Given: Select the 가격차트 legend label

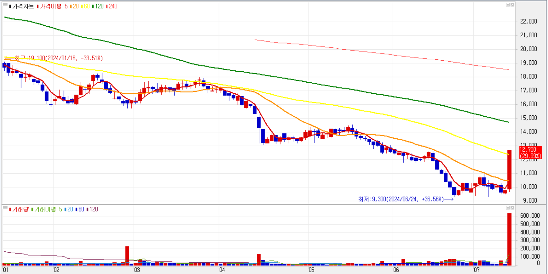Looking at the screenshot, I should tap(22, 6).
